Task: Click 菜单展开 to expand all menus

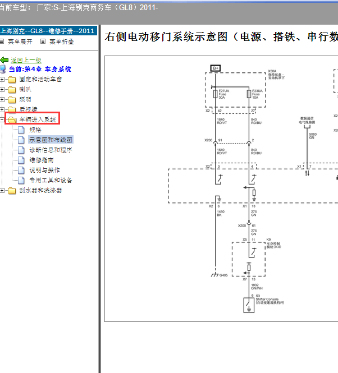Action: tap(20, 42)
